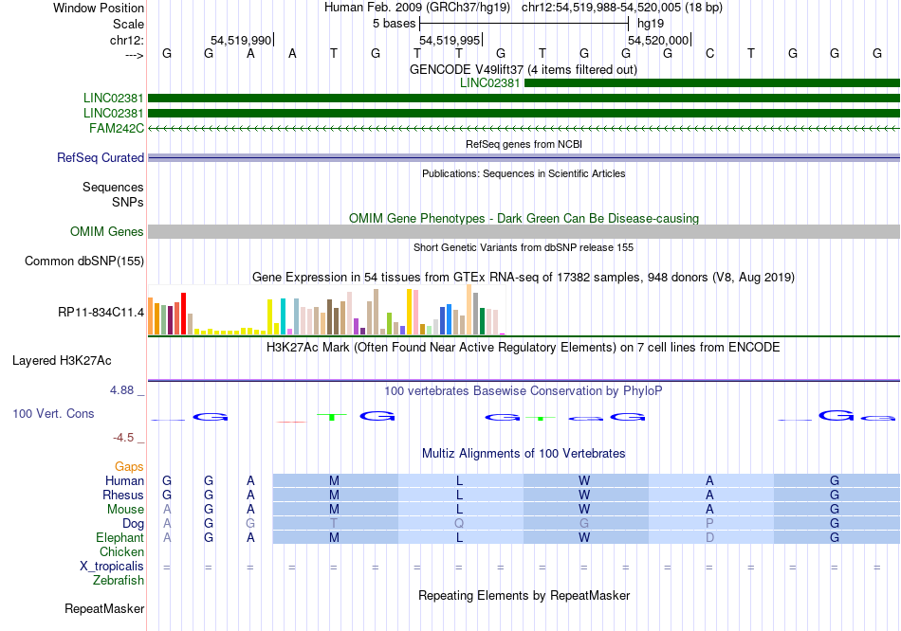The image size is (901, 631).
Task: Click the LINC02381 label beside partial transcript
Action: click(489, 82)
